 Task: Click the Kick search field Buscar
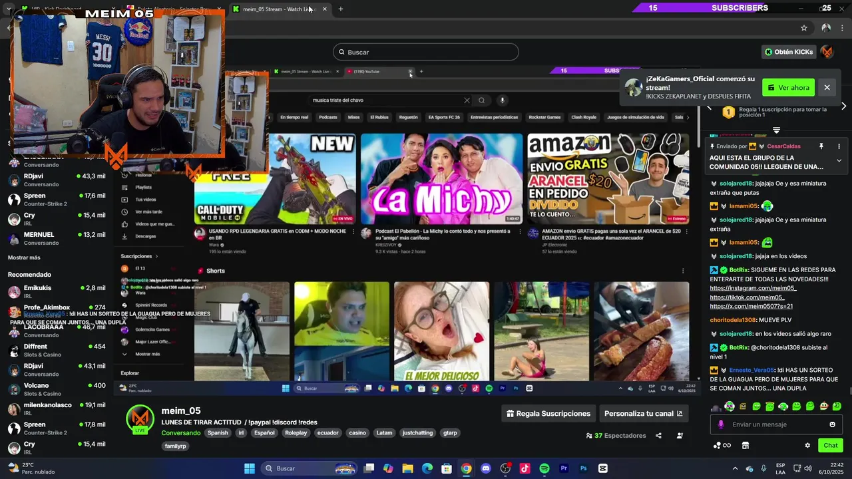tap(426, 52)
